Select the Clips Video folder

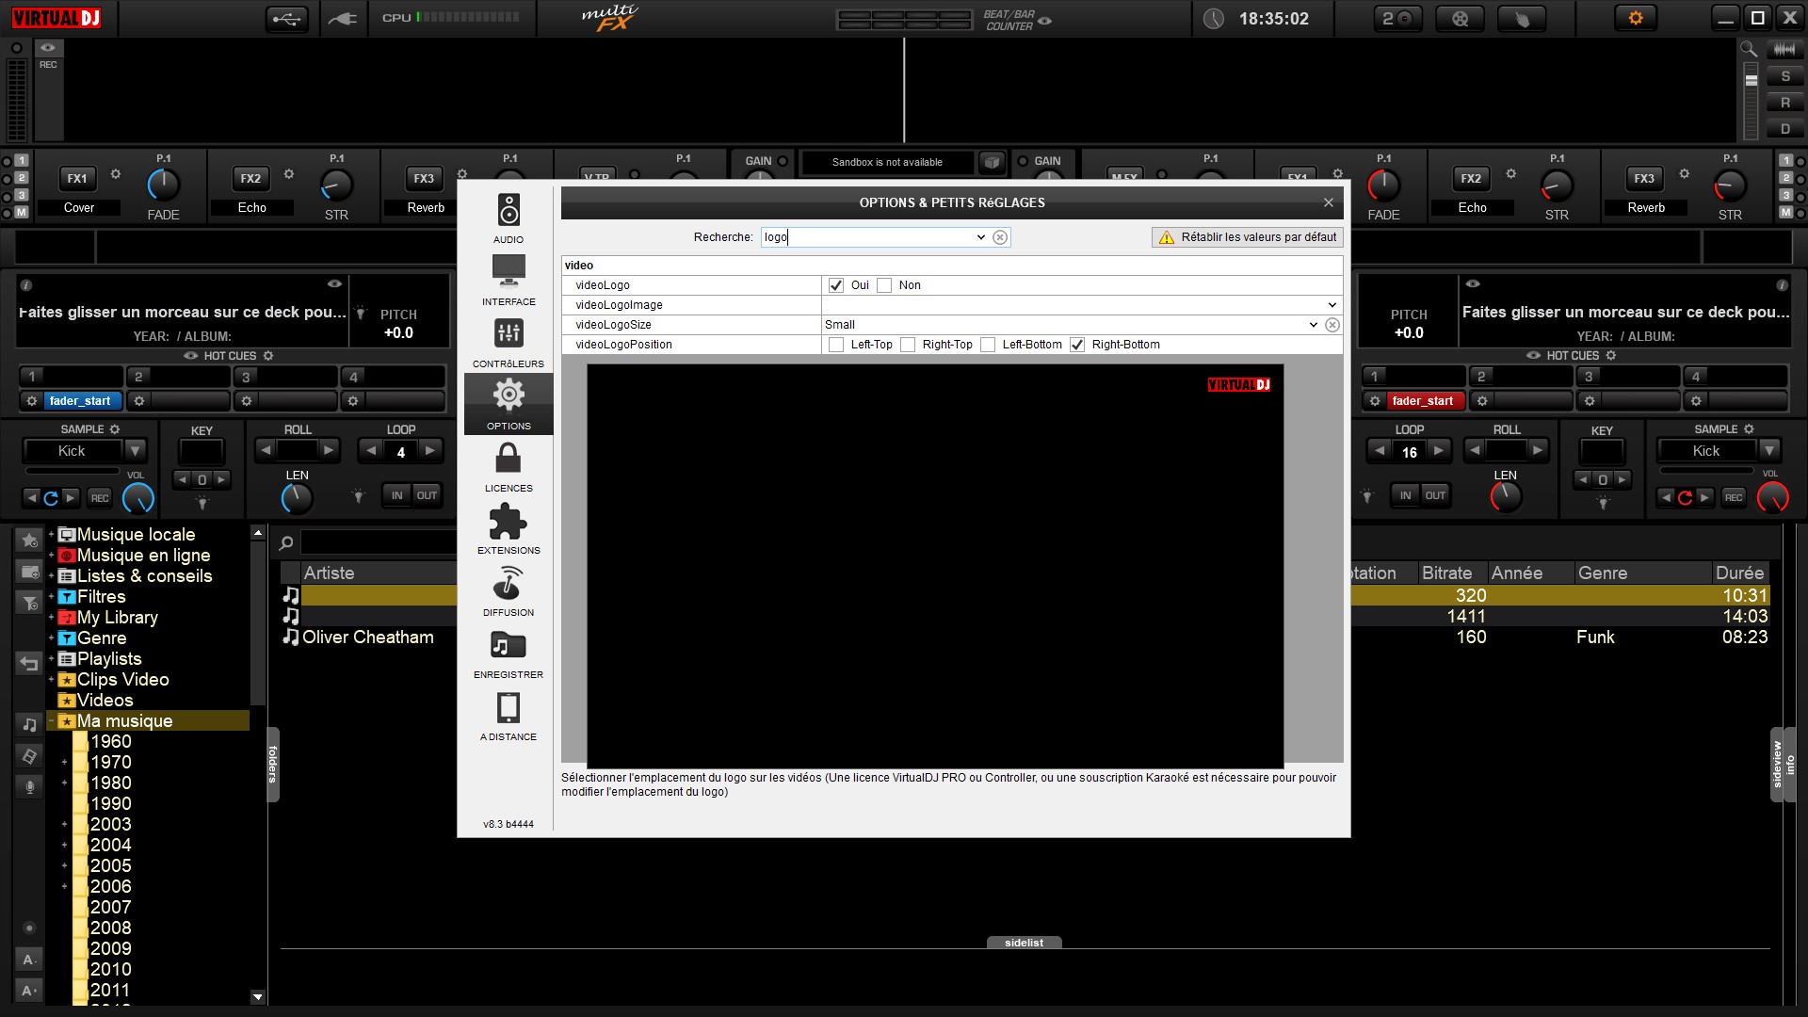click(x=122, y=680)
